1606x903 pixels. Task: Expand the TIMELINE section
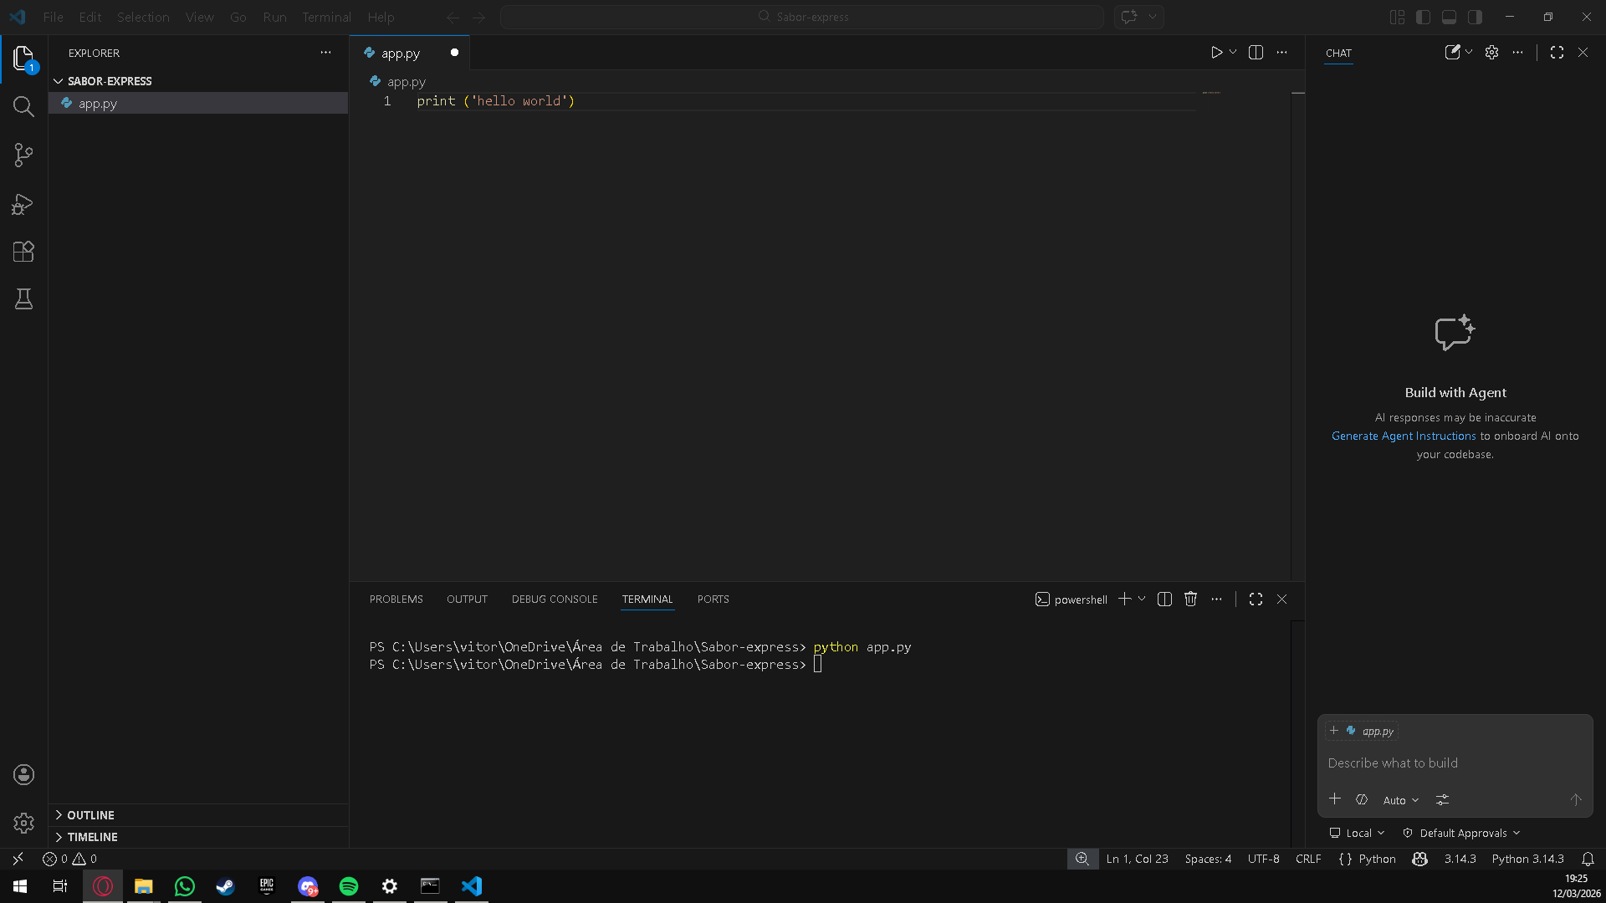(92, 837)
